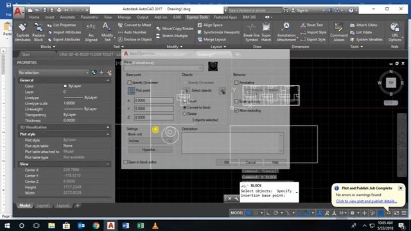Image resolution: width=411 pixels, height=231 pixels.
Task: Open the Layout1 tab
Action: point(43,205)
